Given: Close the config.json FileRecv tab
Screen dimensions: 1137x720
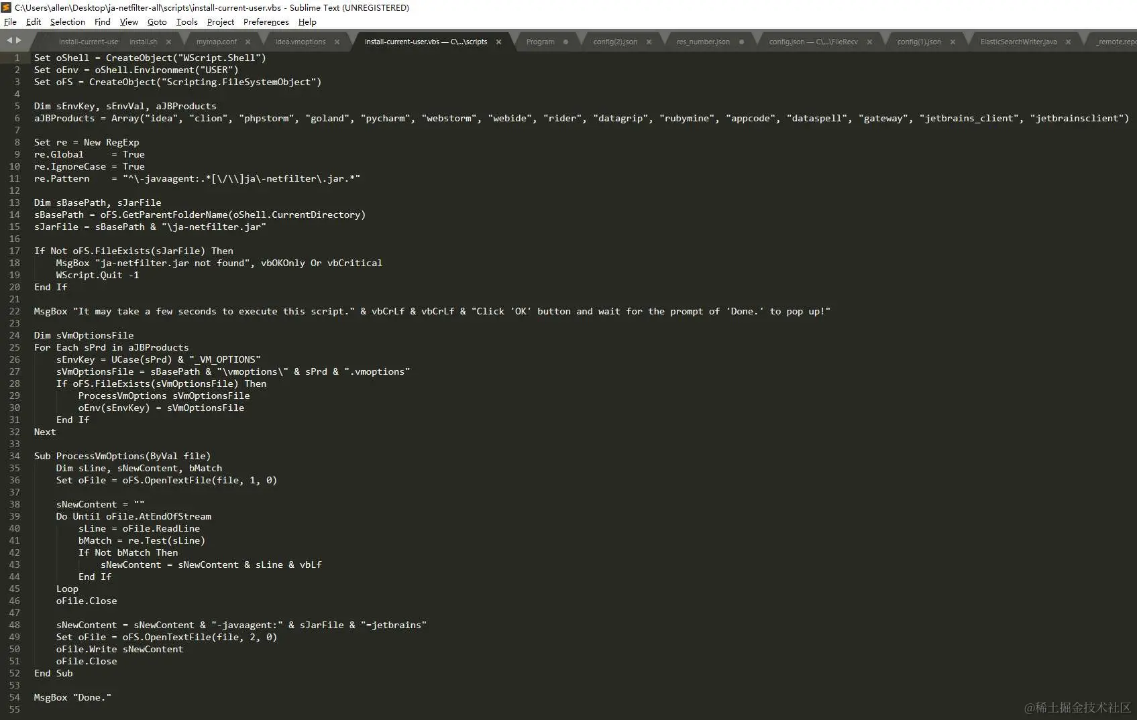Looking at the screenshot, I should [x=869, y=42].
